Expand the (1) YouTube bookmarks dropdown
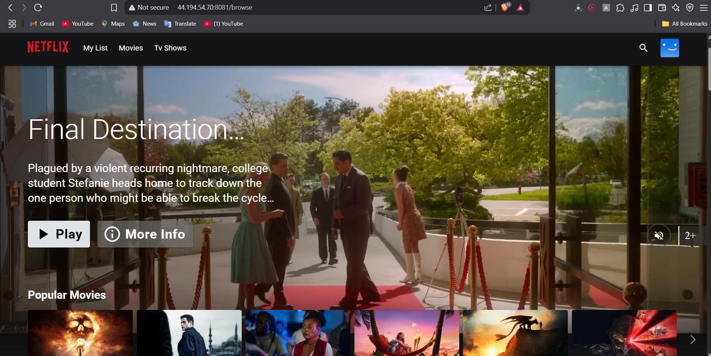Viewport: 711px width, 356px height. [223, 23]
